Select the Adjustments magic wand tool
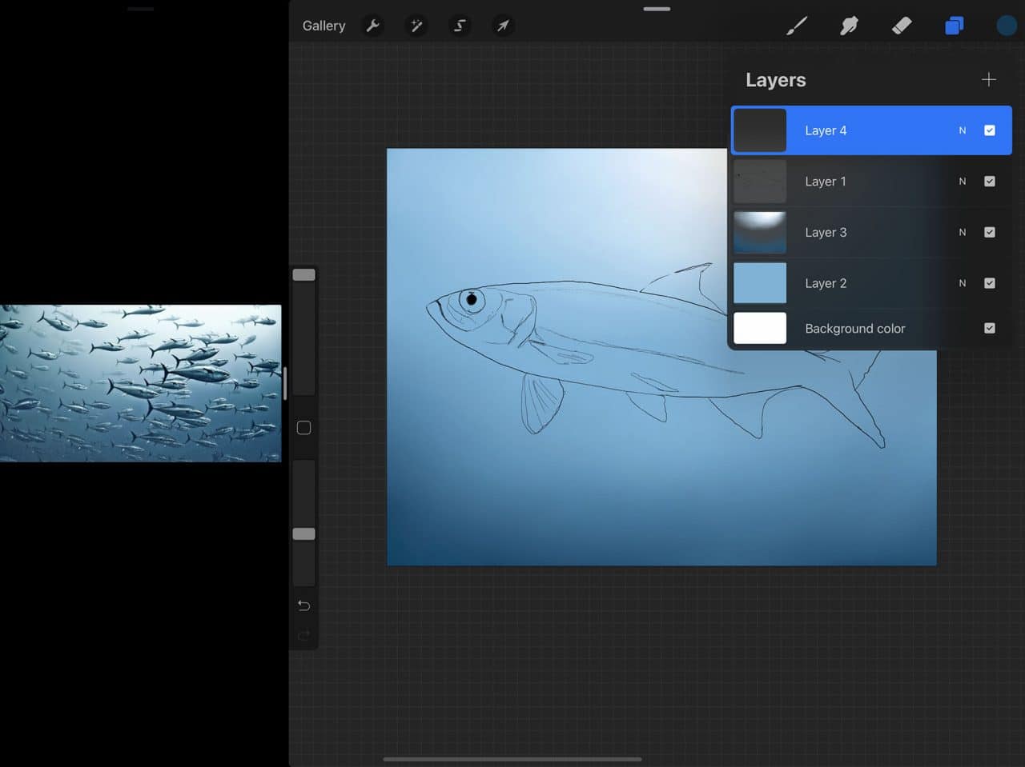The height and width of the screenshot is (767, 1025). 416,26
